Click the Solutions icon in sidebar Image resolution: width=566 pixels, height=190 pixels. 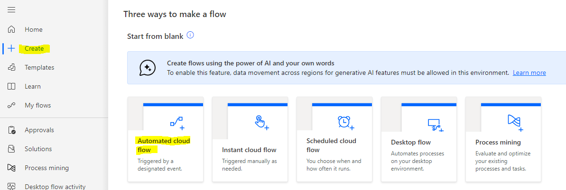coord(11,149)
